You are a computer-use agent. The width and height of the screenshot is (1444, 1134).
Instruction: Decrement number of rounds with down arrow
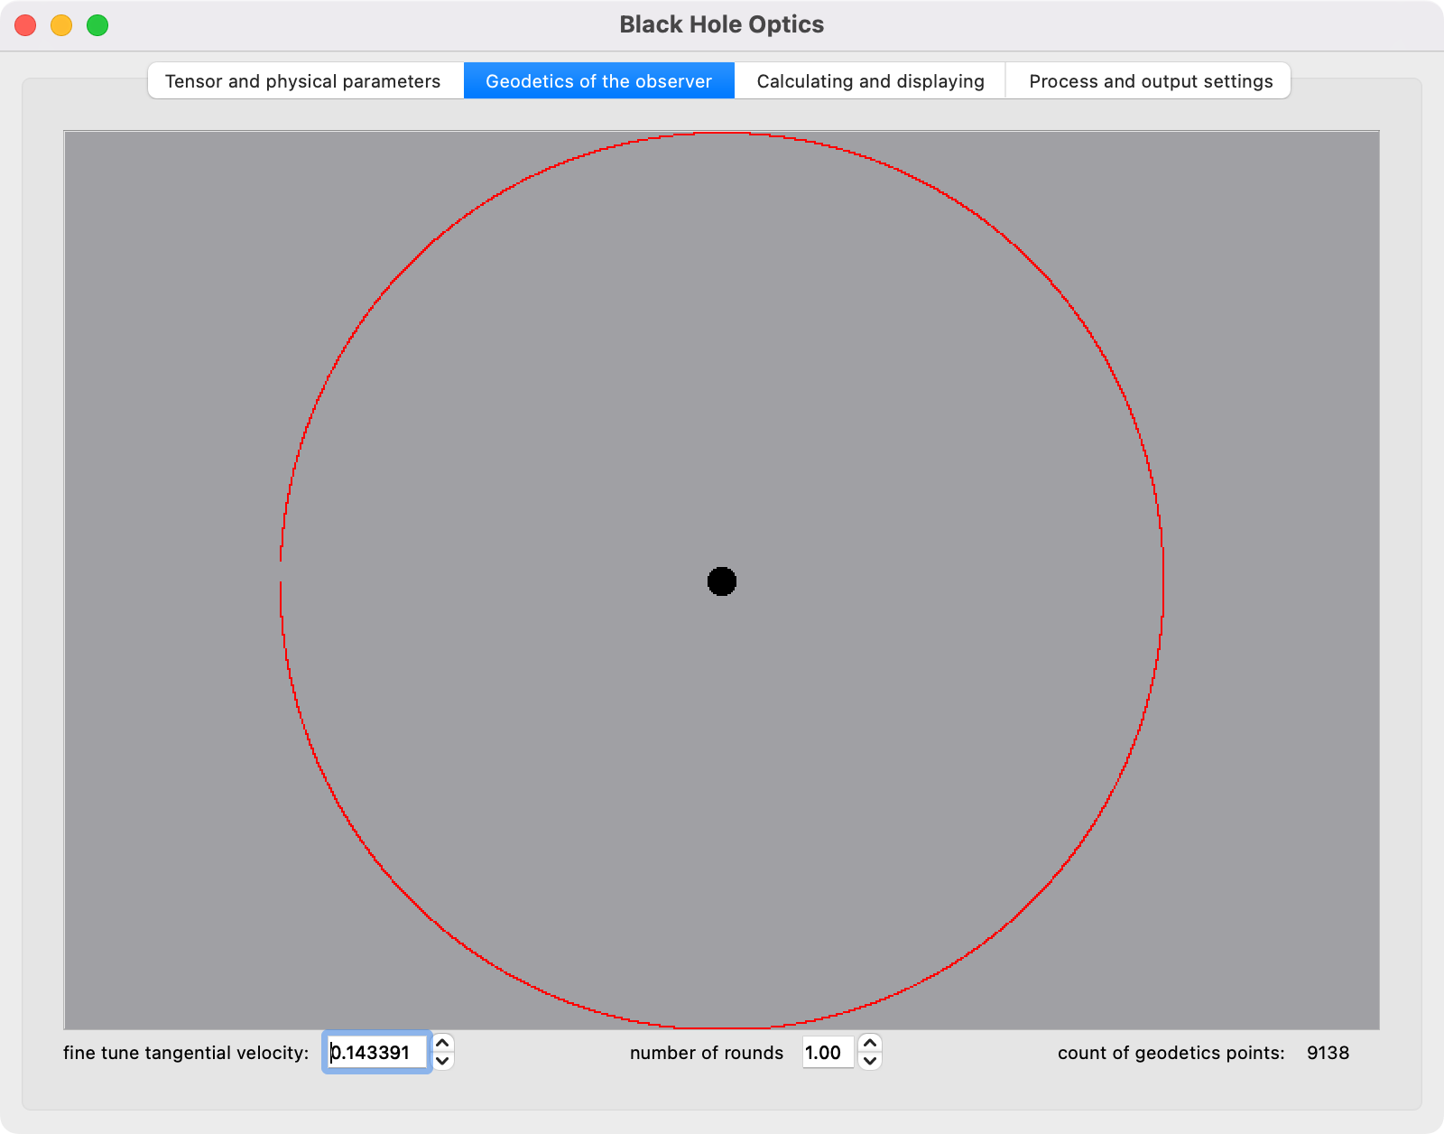coord(869,1062)
